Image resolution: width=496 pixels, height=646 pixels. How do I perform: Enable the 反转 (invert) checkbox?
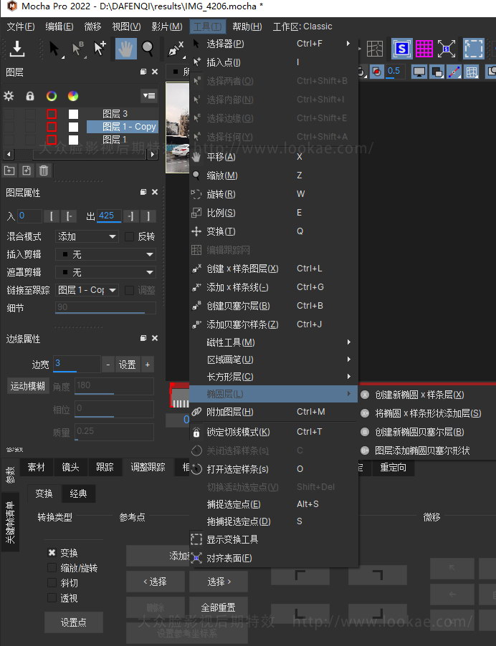pyautogui.click(x=130, y=236)
